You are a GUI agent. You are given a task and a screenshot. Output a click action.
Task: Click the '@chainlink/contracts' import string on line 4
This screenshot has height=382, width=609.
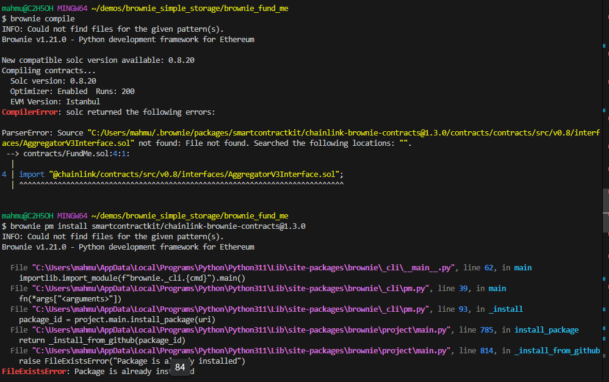tap(194, 175)
